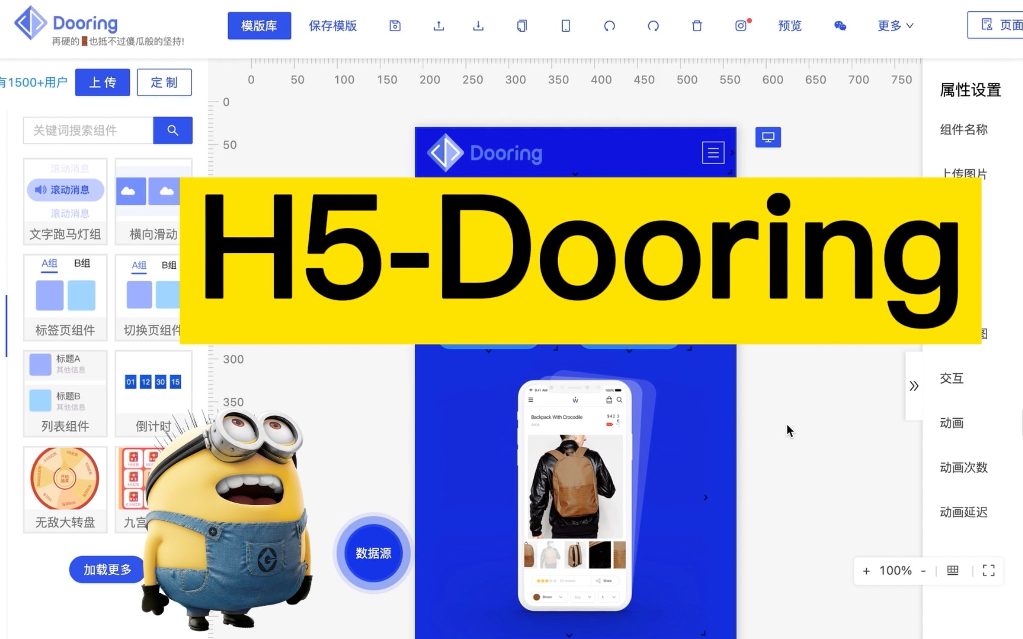This screenshot has width=1023, height=639.
Task: Select the 倒计时 countdown component card
Action: pyautogui.click(x=153, y=393)
